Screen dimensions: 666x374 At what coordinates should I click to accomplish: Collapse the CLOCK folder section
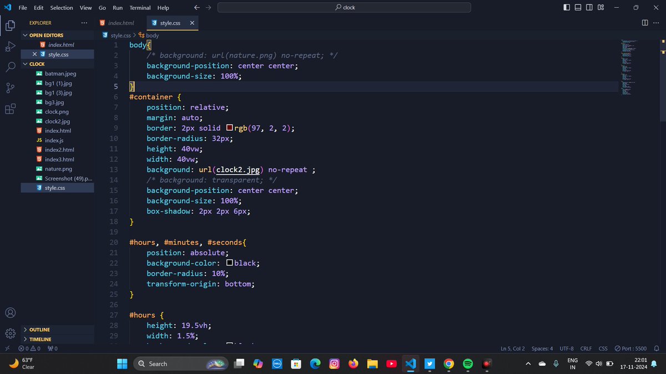pyautogui.click(x=57, y=64)
